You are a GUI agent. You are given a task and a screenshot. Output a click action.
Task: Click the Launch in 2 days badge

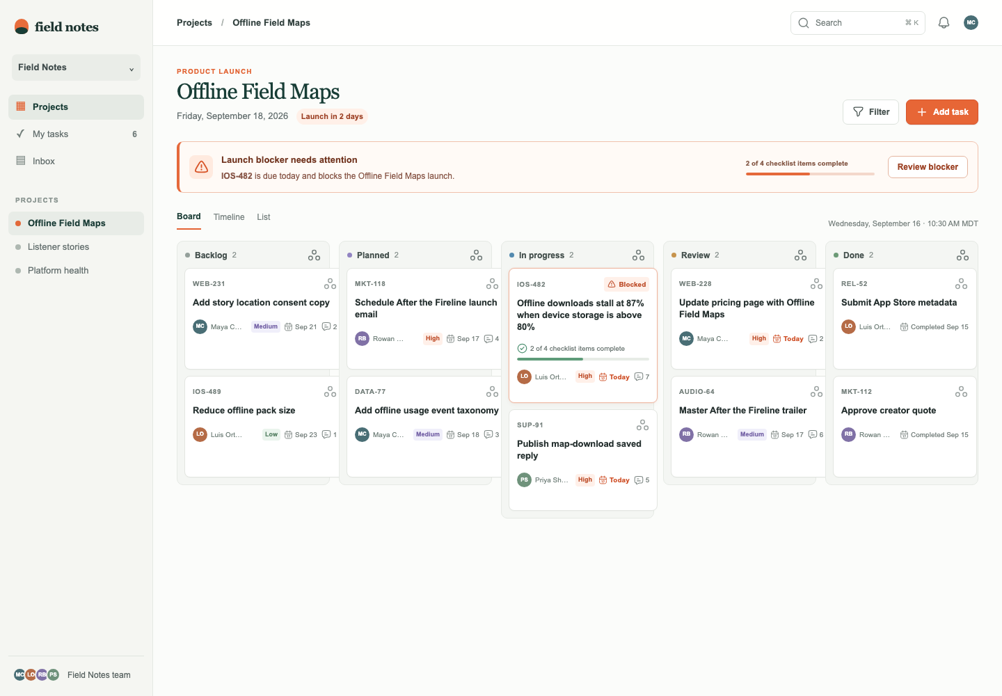click(332, 117)
